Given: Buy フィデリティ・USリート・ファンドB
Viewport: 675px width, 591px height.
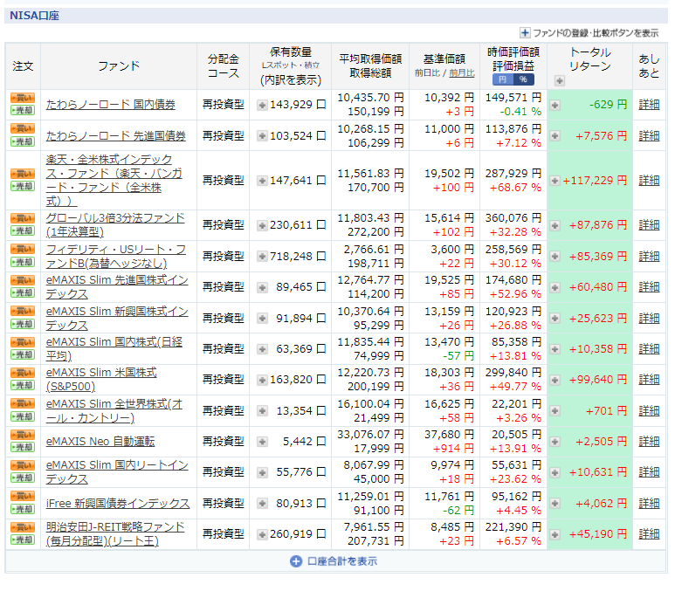Looking at the screenshot, I should [x=23, y=249].
